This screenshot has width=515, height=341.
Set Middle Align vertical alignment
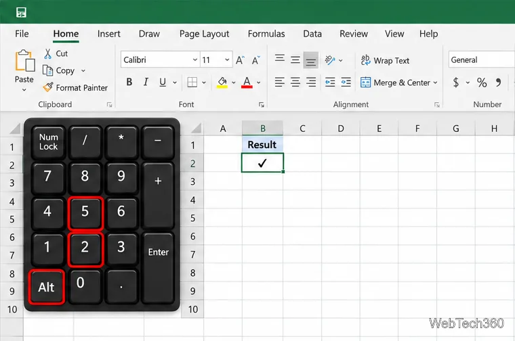[x=295, y=60]
